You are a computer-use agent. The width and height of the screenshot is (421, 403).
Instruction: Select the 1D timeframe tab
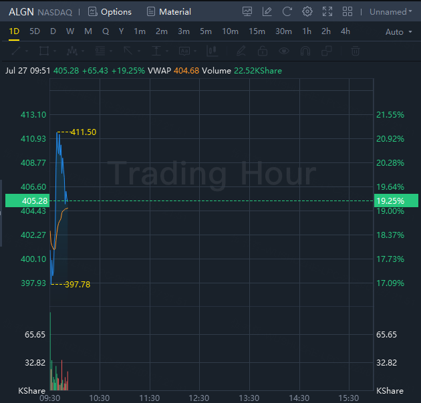(14, 31)
